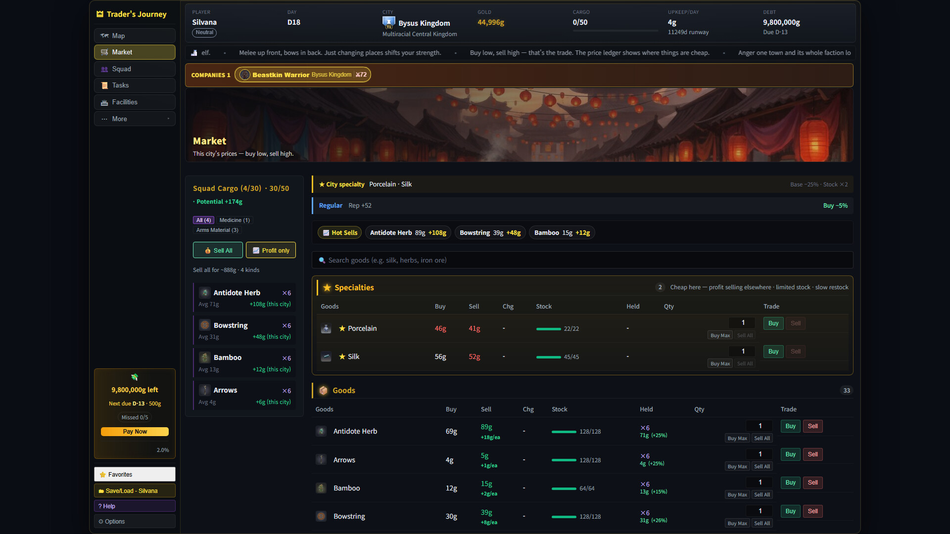Open Favorites in the sidebar

[135, 474]
